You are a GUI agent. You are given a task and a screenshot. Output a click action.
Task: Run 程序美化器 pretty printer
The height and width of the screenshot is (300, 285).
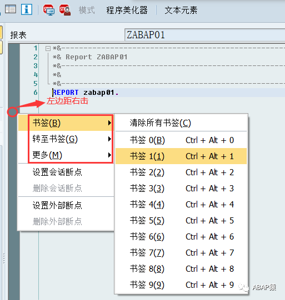[x=127, y=10]
